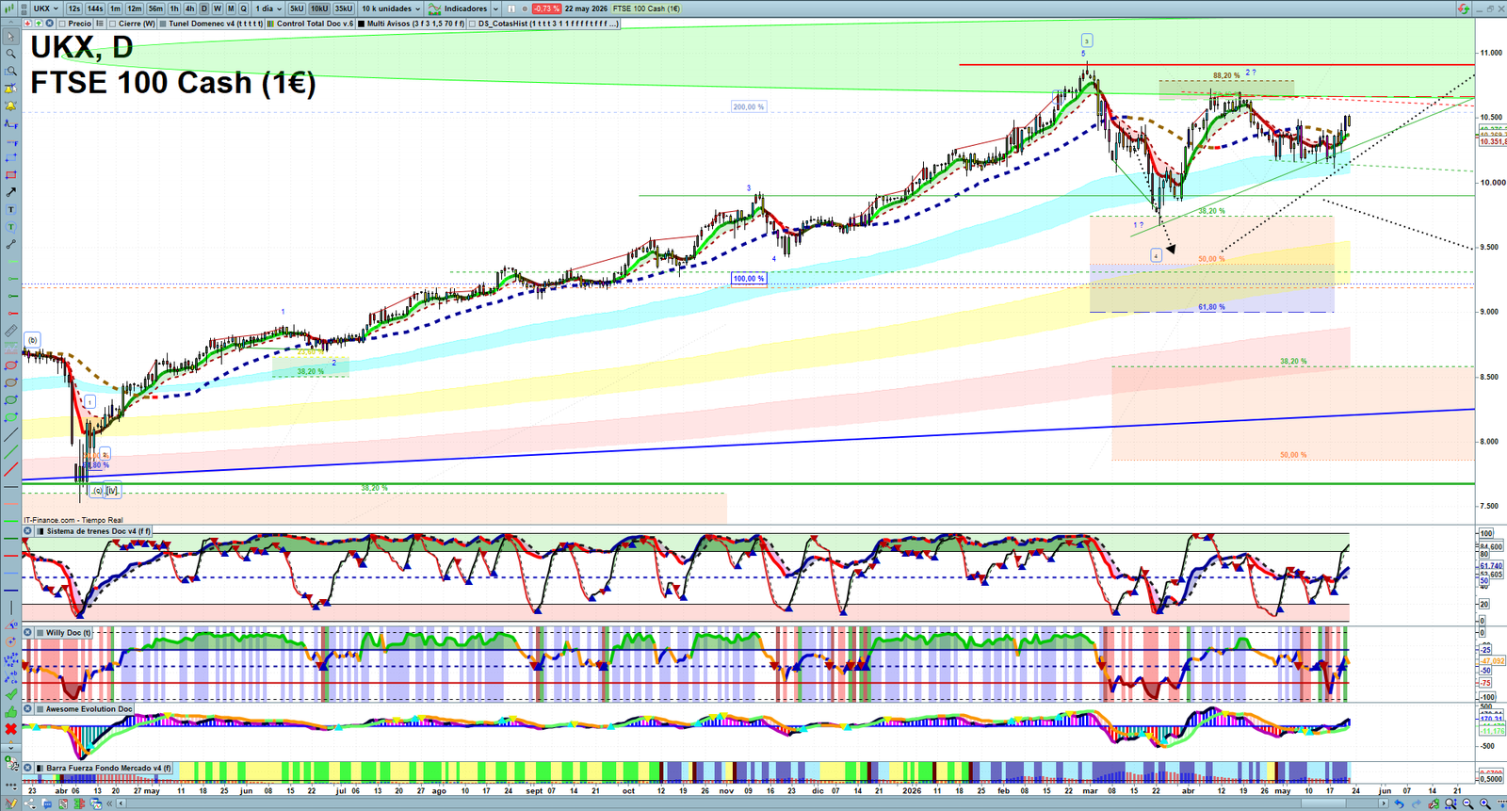The height and width of the screenshot is (811, 1507).
Task: Toggle the DS_CotasHist indicator checkbox
Action: click(472, 24)
